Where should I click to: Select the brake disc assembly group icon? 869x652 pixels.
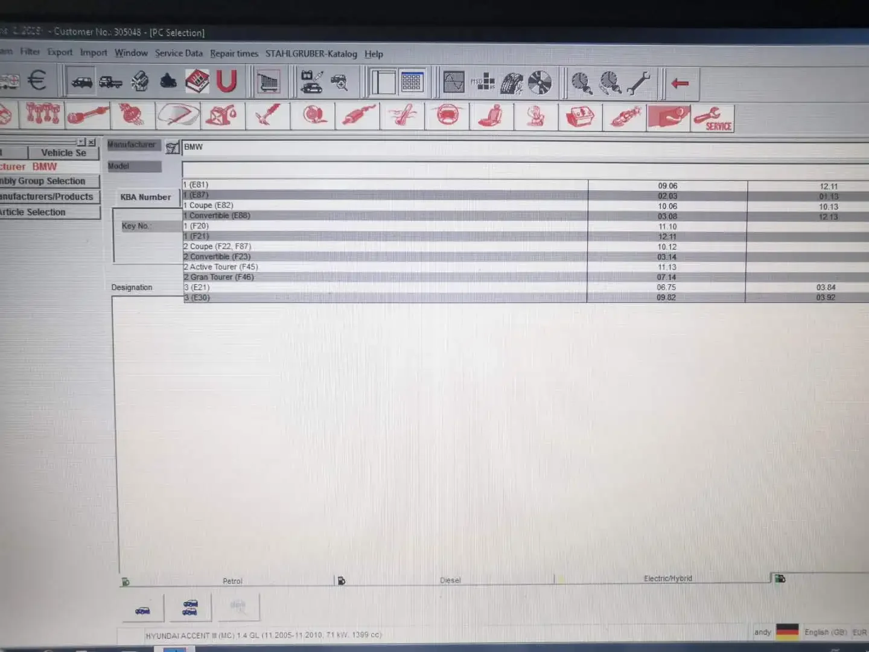[313, 115]
